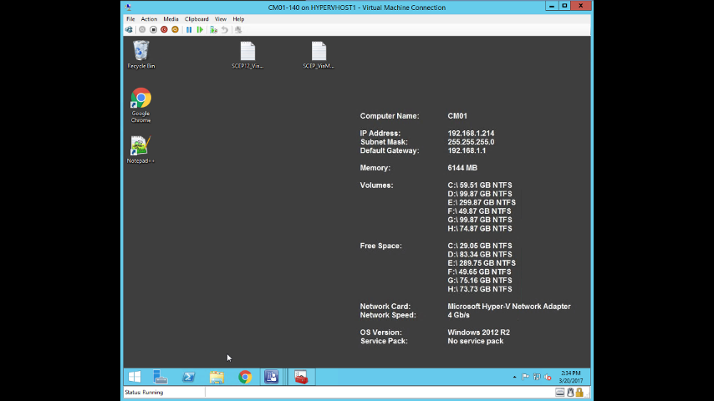Open the View menu
The width and height of the screenshot is (714, 401).
[221, 18]
